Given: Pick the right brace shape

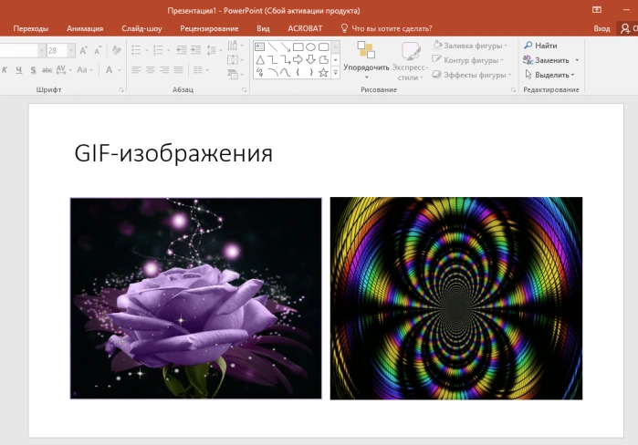Looking at the screenshot, I should (x=311, y=73).
